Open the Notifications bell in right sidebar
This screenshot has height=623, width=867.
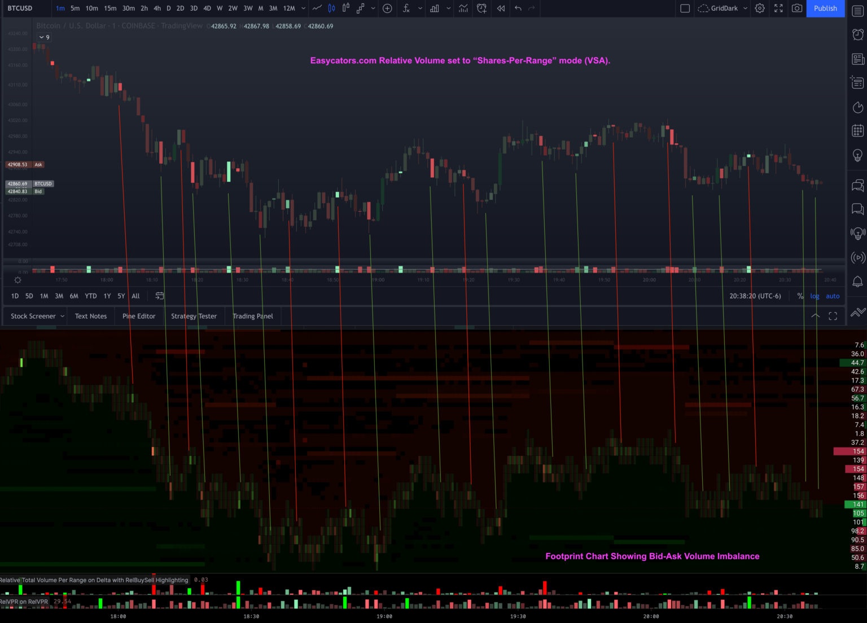click(857, 280)
